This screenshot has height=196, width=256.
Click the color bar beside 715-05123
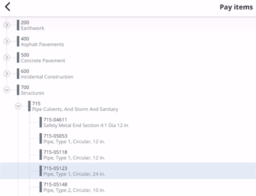(x=41, y=171)
